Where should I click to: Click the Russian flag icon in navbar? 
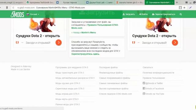click(x=28, y=14)
